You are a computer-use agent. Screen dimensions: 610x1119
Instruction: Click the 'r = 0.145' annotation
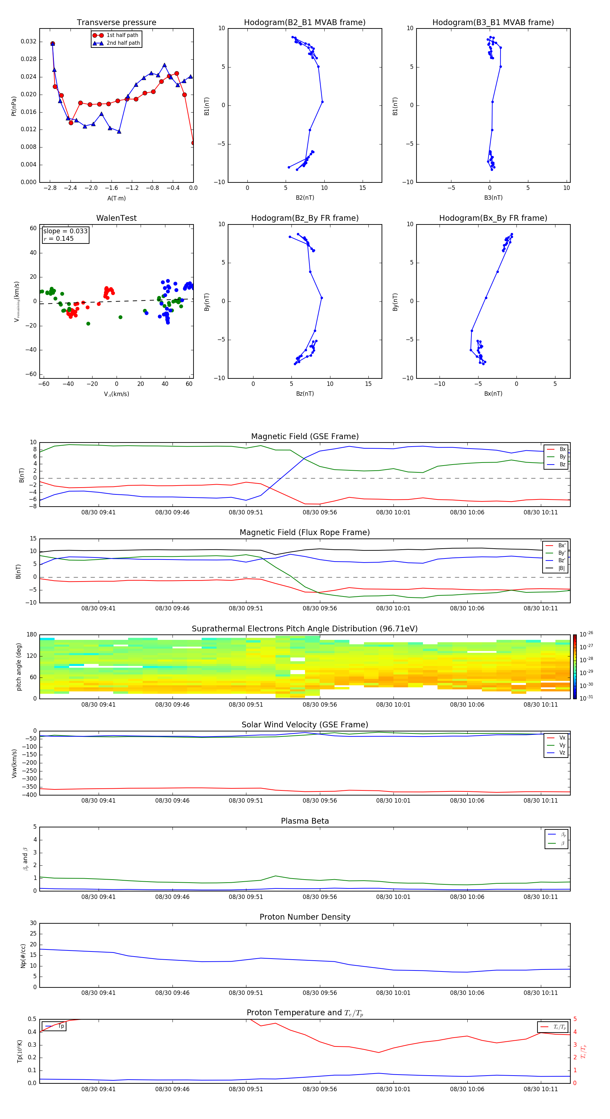59,238
